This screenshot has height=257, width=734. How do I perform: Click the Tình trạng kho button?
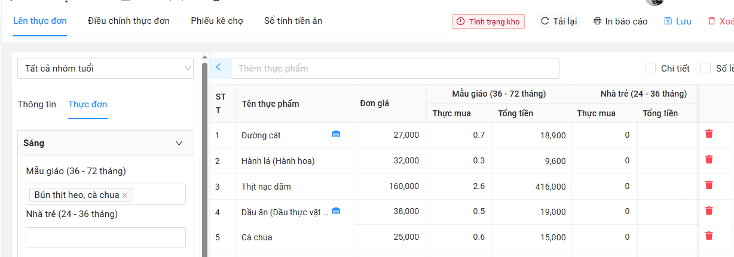[x=488, y=21]
